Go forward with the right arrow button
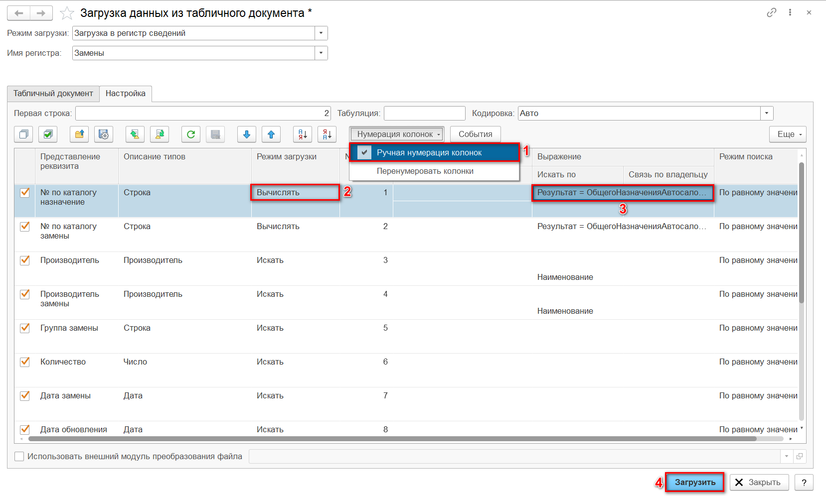Image resolution: width=826 pixels, height=496 pixels. [41, 13]
